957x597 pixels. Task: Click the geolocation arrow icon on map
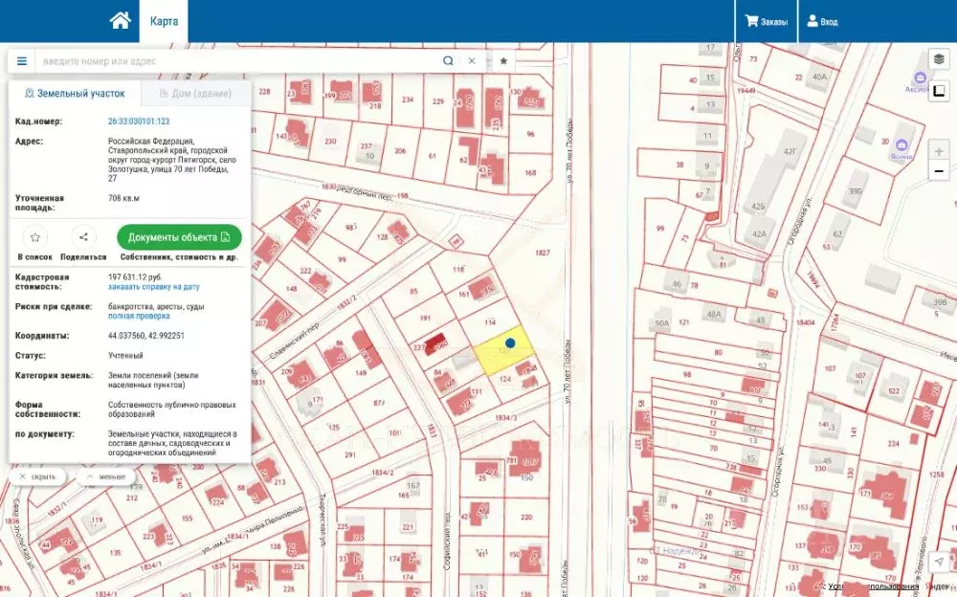click(x=939, y=562)
